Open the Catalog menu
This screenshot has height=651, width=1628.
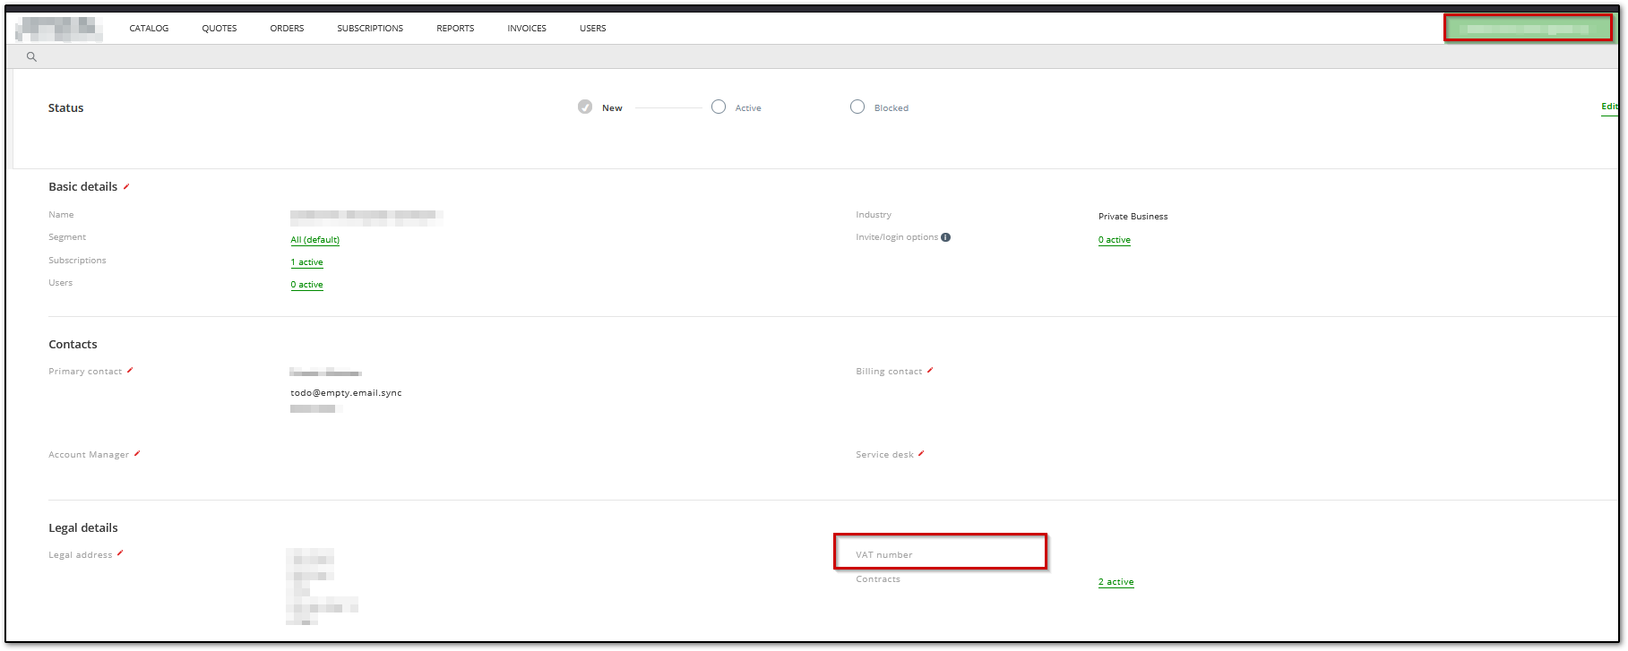pyautogui.click(x=149, y=29)
